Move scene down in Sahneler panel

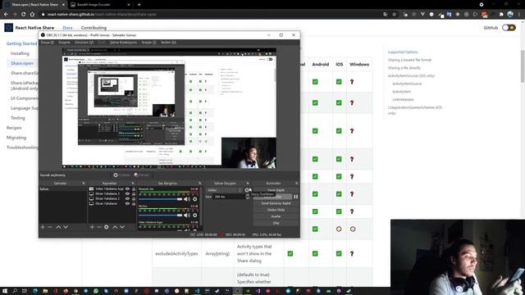click(66, 227)
